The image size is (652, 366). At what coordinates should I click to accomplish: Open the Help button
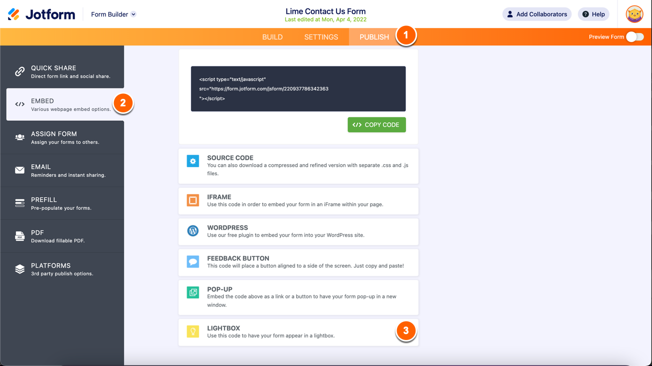[x=593, y=14]
